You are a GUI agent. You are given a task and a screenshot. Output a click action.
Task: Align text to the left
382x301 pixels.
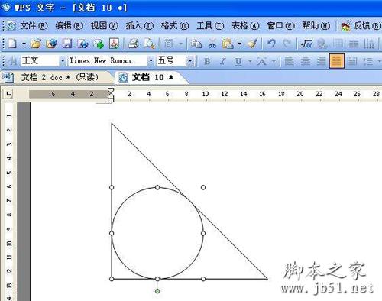point(289,61)
